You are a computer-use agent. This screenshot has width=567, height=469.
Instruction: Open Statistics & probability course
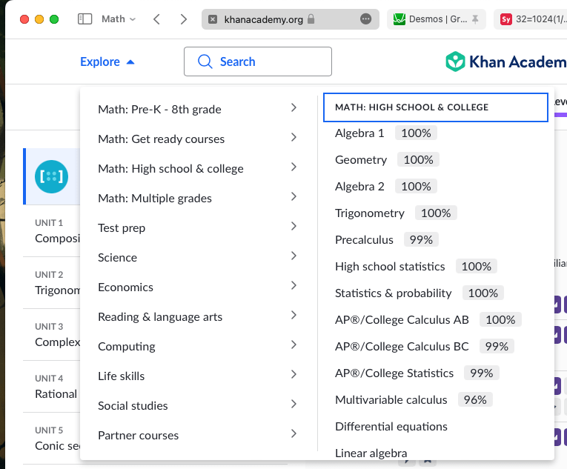pyautogui.click(x=393, y=293)
